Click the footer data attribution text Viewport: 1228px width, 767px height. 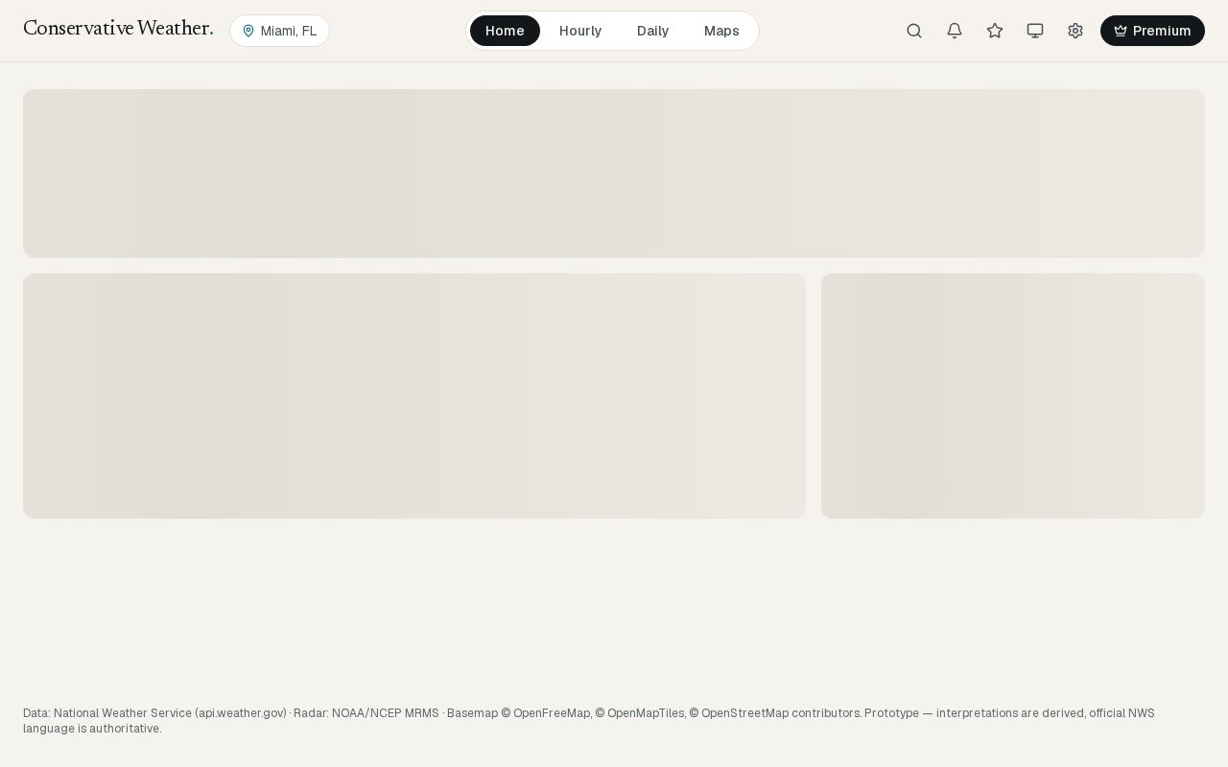pos(589,721)
